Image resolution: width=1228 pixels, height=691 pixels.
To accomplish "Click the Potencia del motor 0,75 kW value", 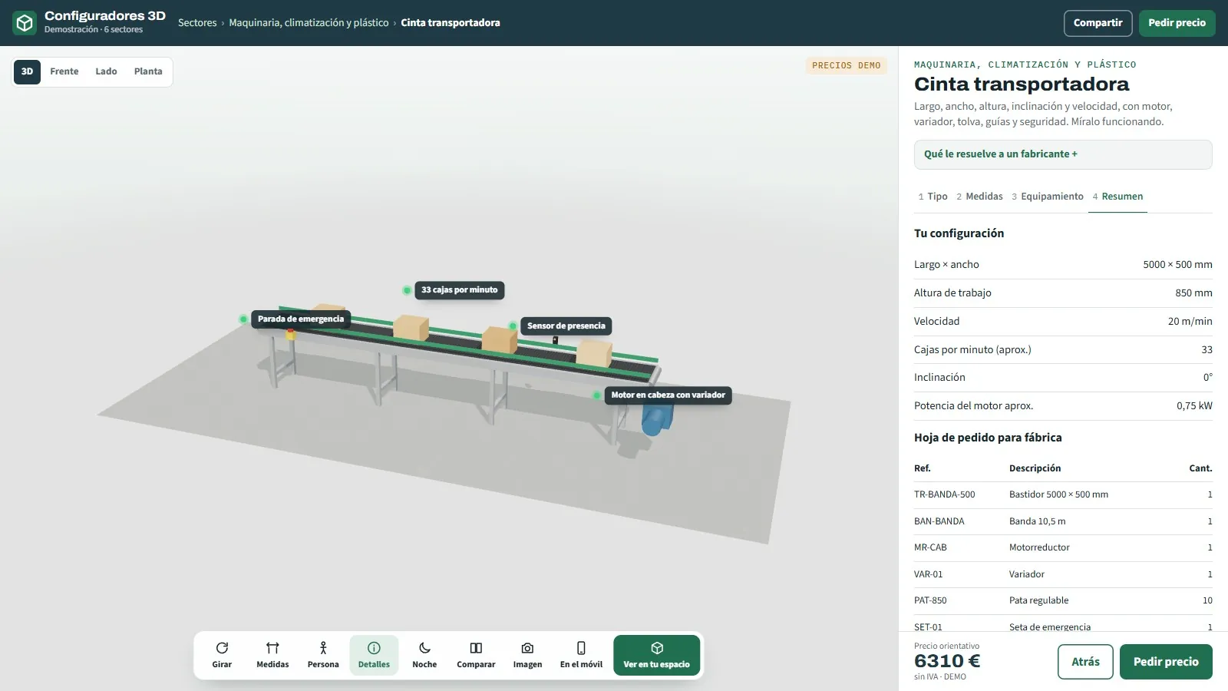I will coord(1194,406).
